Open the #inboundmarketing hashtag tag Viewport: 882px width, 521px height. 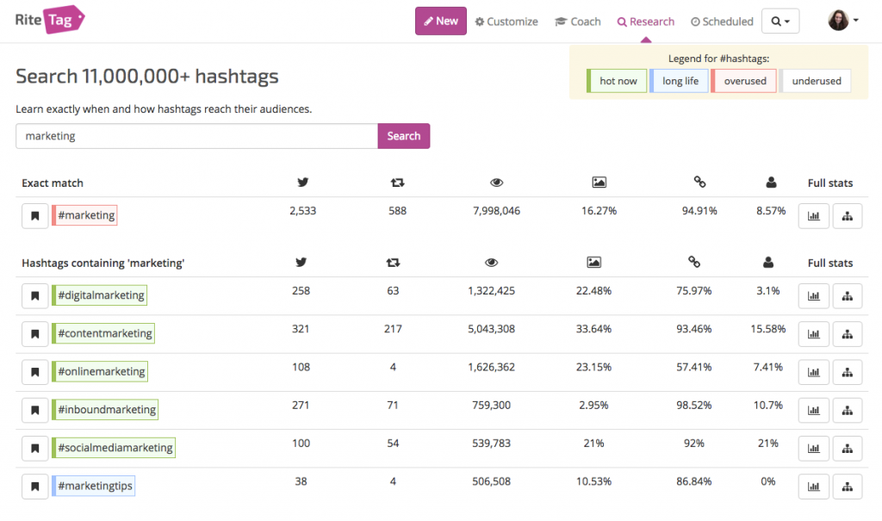105,410
